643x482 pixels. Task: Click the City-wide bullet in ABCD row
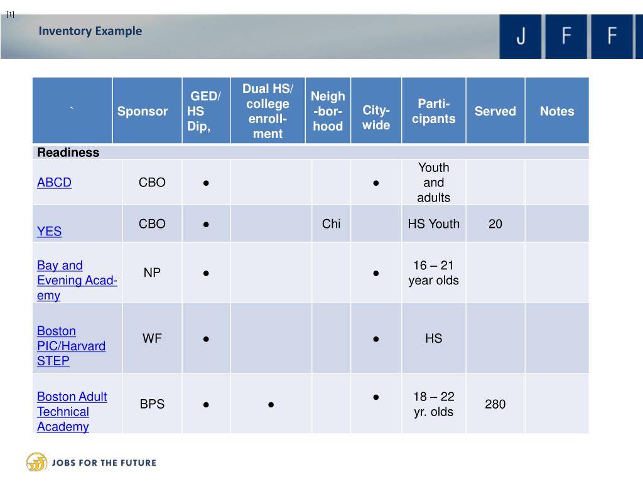click(376, 183)
